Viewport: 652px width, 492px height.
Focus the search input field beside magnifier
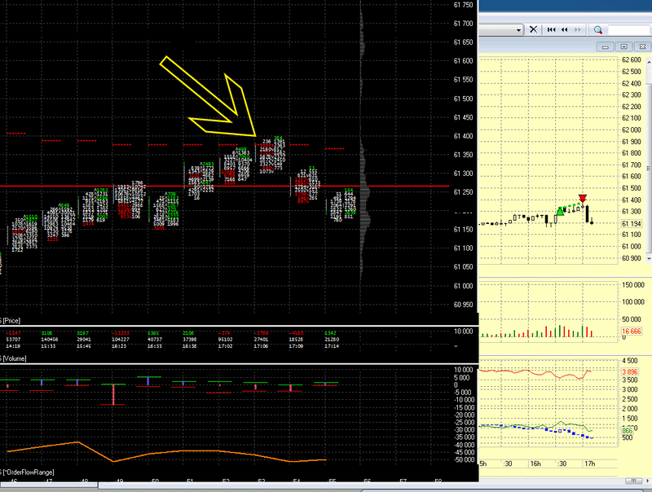[x=628, y=30]
